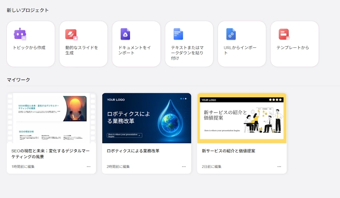Click the blue text paste document icon
Image resolution: width=340 pixels, height=198 pixels.
click(178, 34)
